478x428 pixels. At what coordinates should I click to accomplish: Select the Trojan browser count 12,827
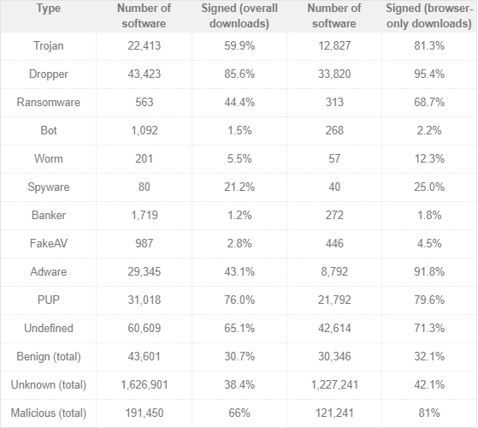coord(334,45)
